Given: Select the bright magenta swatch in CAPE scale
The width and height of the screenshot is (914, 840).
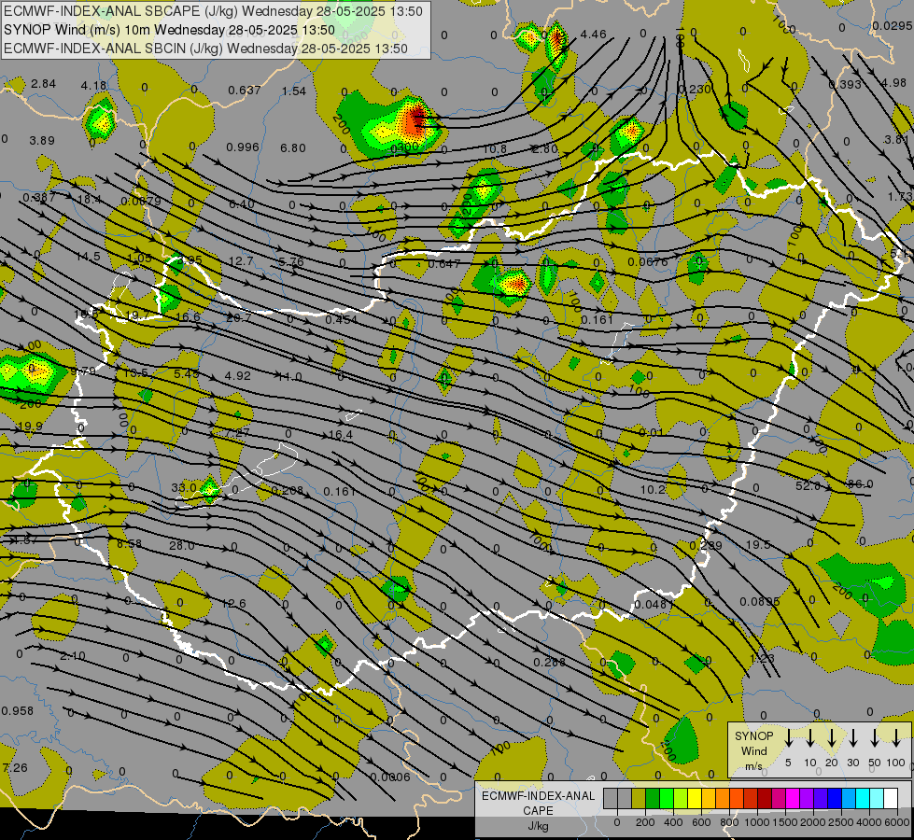Looking at the screenshot, I should [x=793, y=799].
